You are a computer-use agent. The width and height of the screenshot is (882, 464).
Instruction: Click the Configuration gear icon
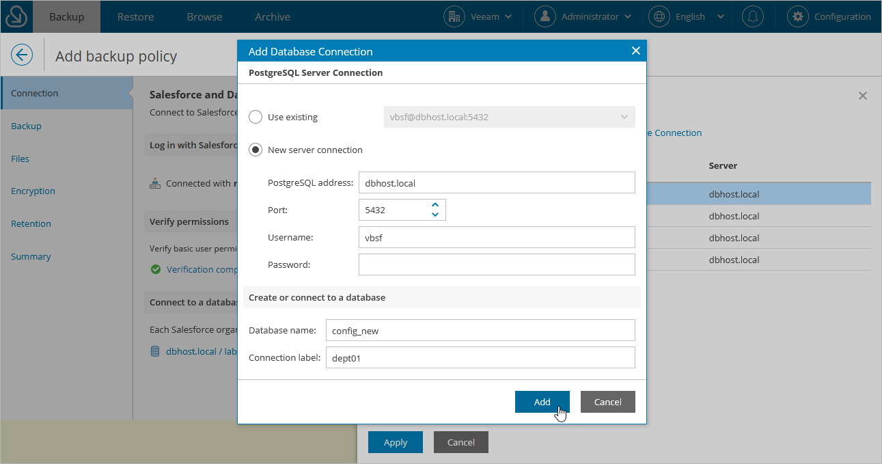point(798,16)
